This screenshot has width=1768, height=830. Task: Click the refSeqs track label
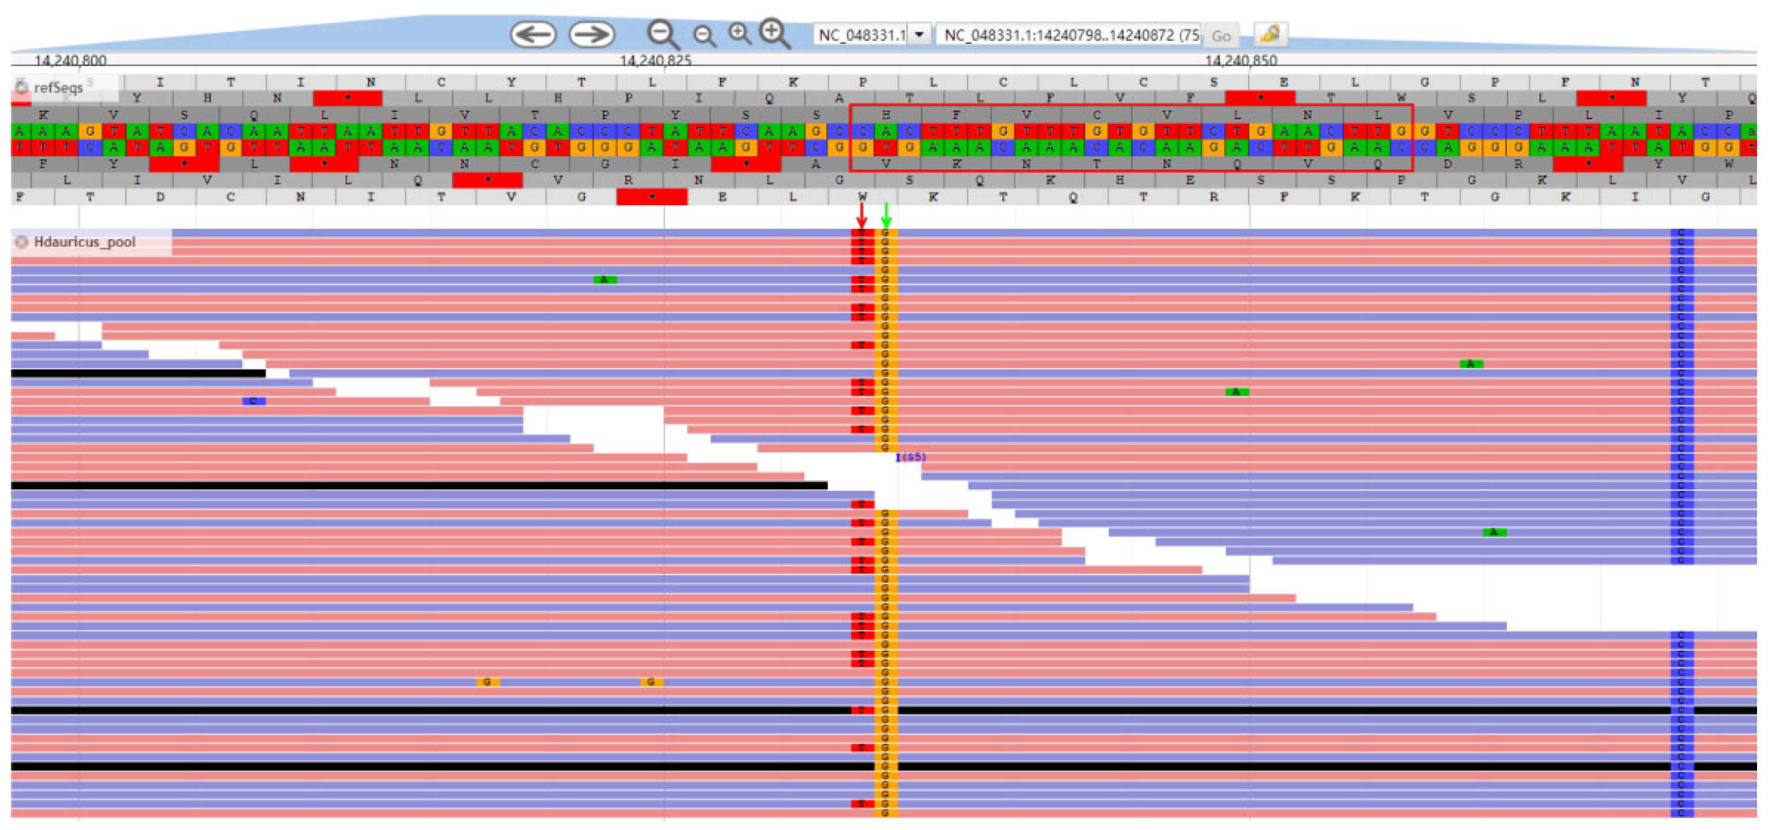58,87
